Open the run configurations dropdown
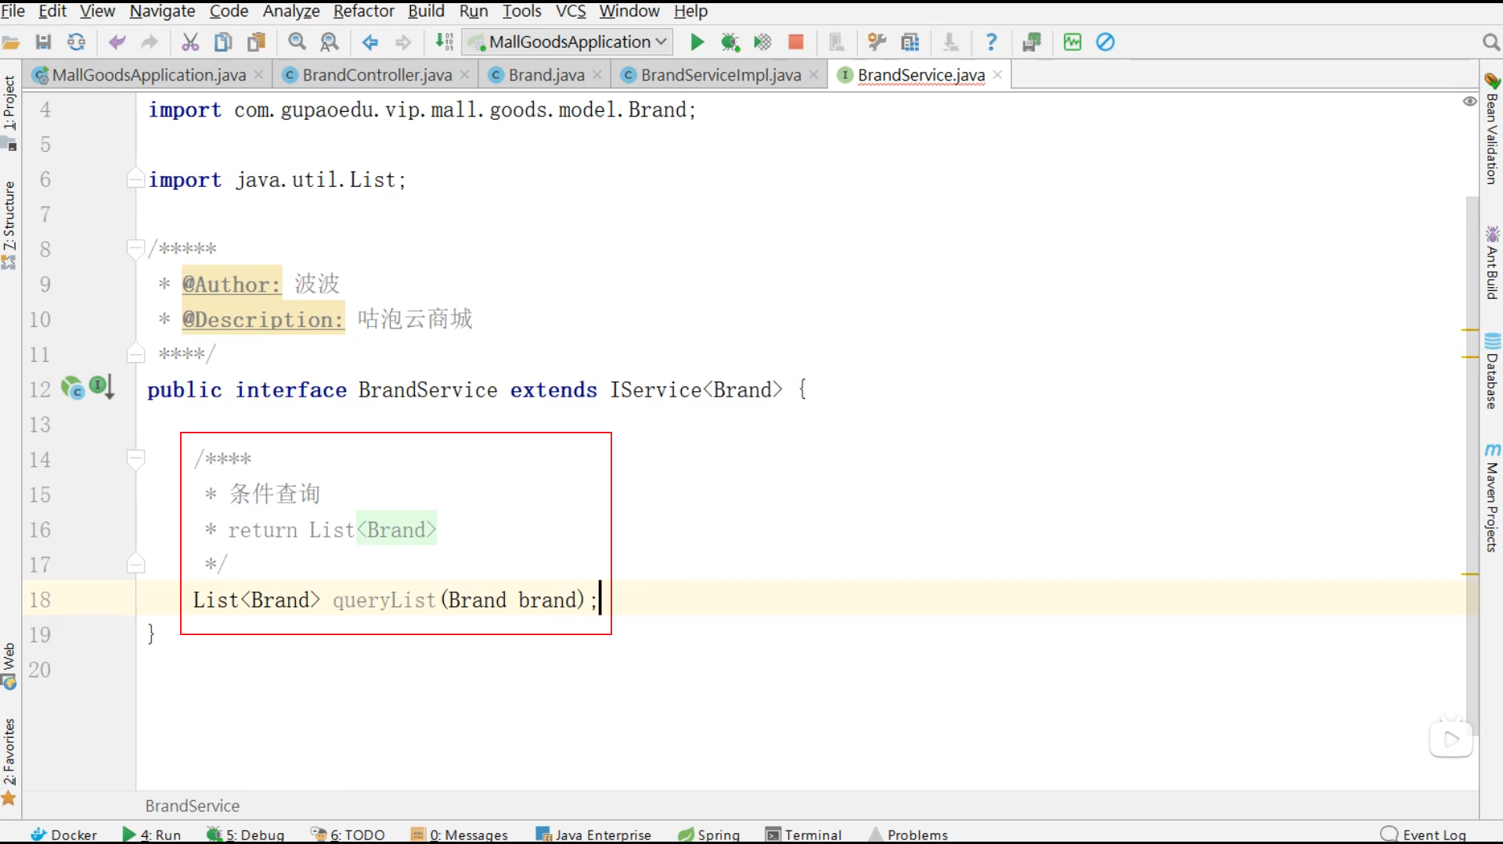The width and height of the screenshot is (1503, 844). (660, 41)
